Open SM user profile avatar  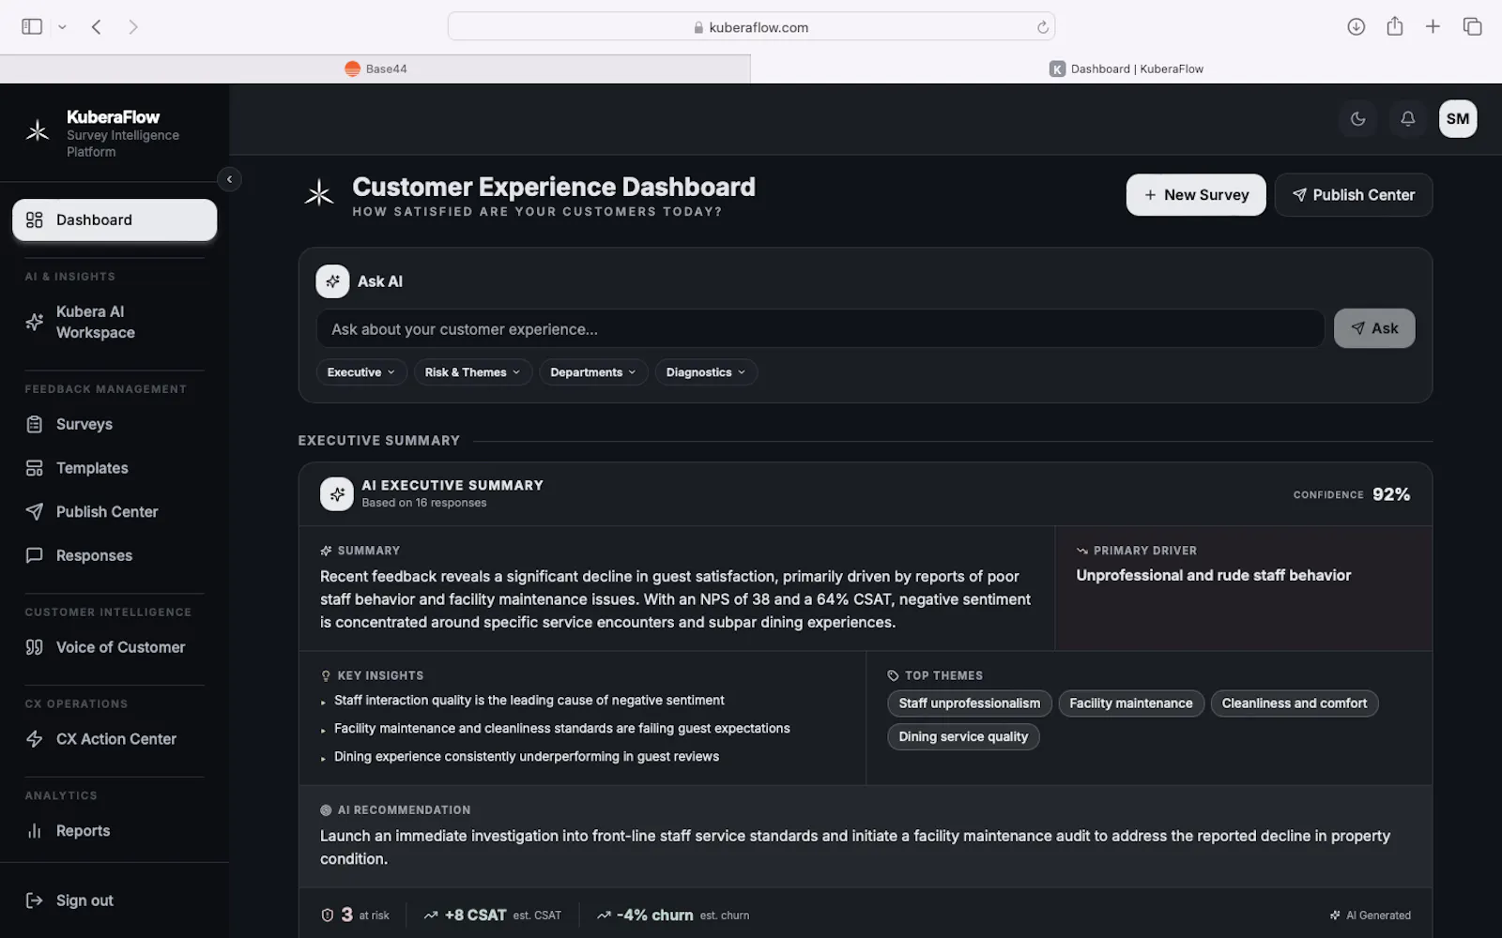coord(1457,119)
